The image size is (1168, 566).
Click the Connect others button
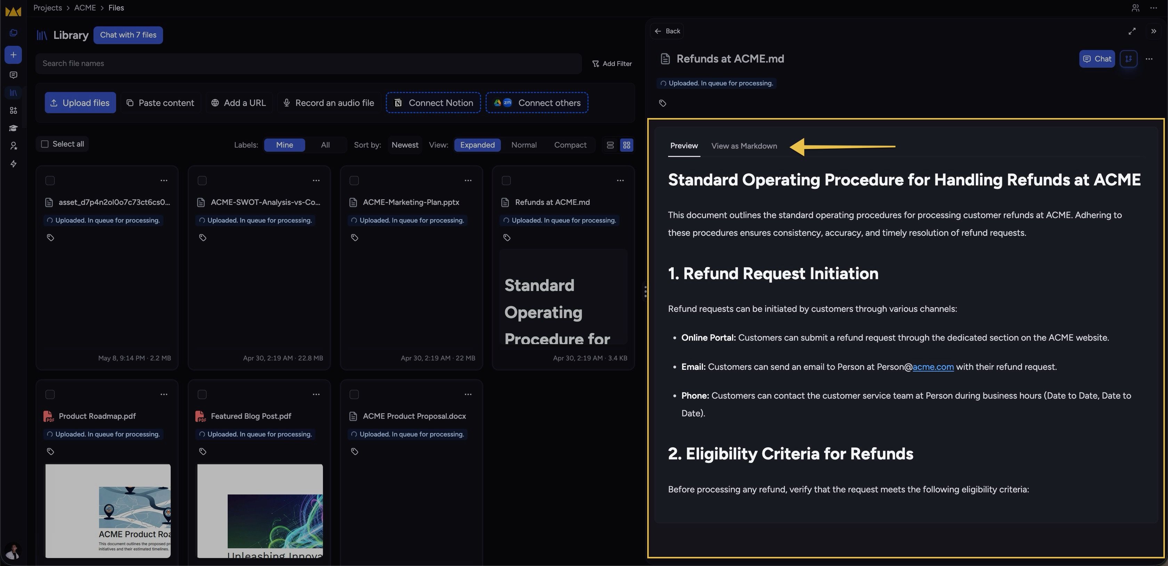537,103
